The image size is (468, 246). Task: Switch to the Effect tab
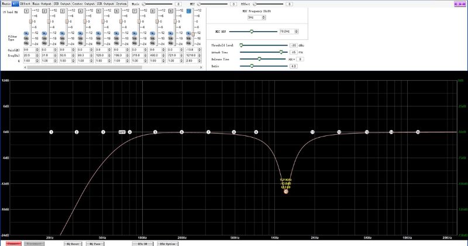(x=25, y=3)
